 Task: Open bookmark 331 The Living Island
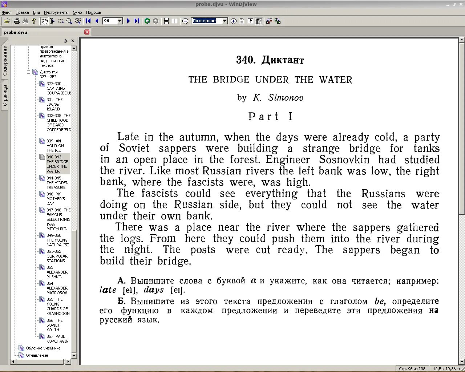coord(54,104)
